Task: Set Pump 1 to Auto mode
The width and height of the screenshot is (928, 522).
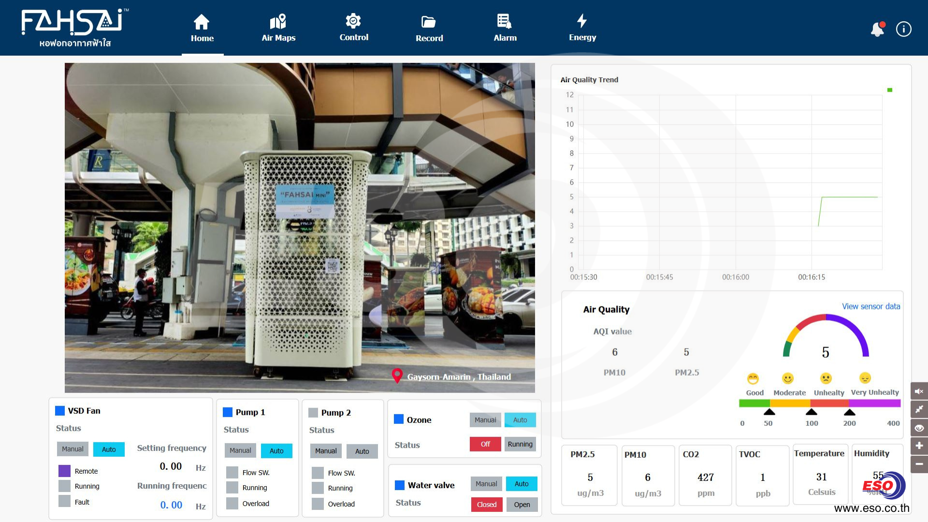Action: (x=276, y=450)
